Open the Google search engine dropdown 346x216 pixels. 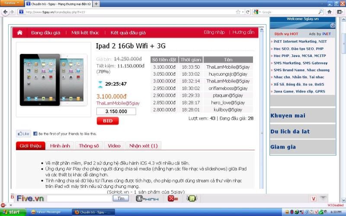[257, 12]
